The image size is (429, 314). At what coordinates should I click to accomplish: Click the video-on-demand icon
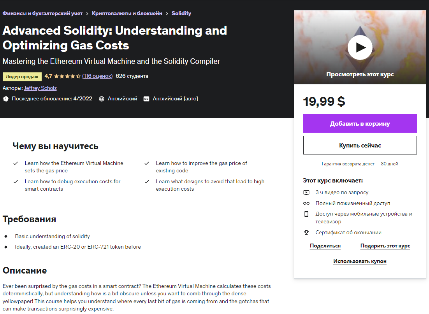306,192
